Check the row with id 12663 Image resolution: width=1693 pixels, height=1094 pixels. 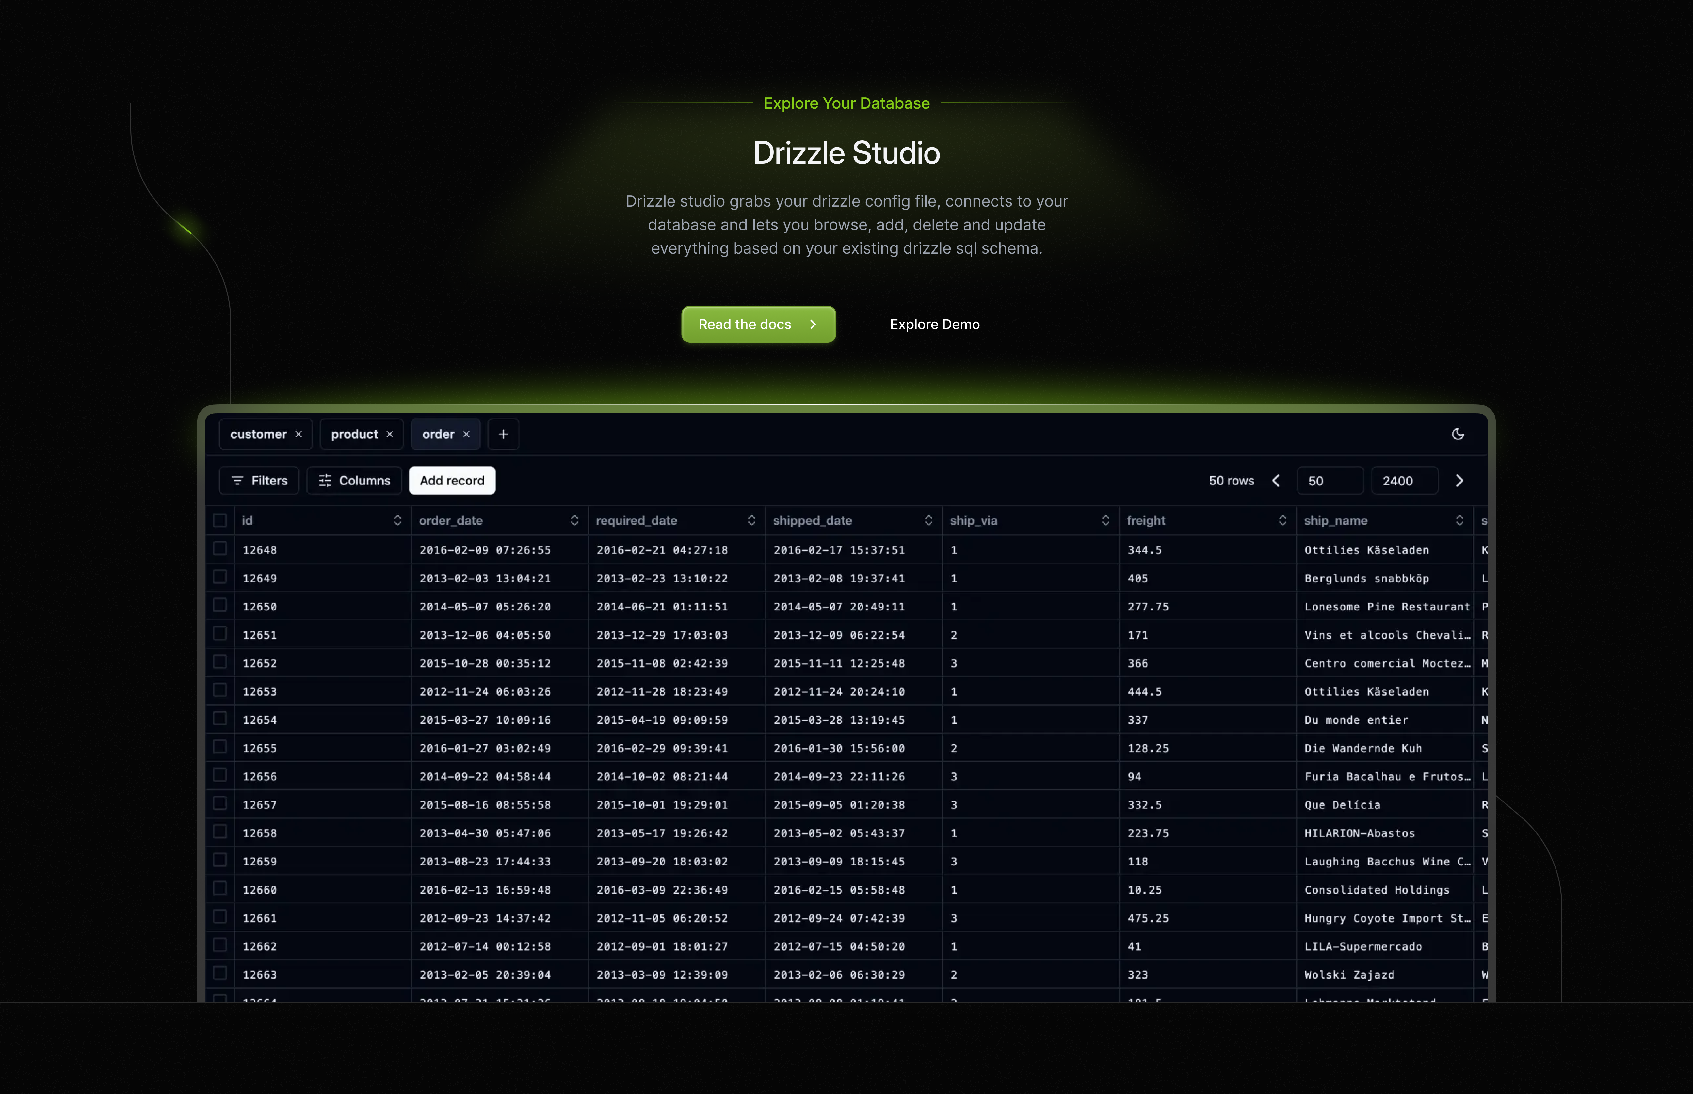point(220,973)
